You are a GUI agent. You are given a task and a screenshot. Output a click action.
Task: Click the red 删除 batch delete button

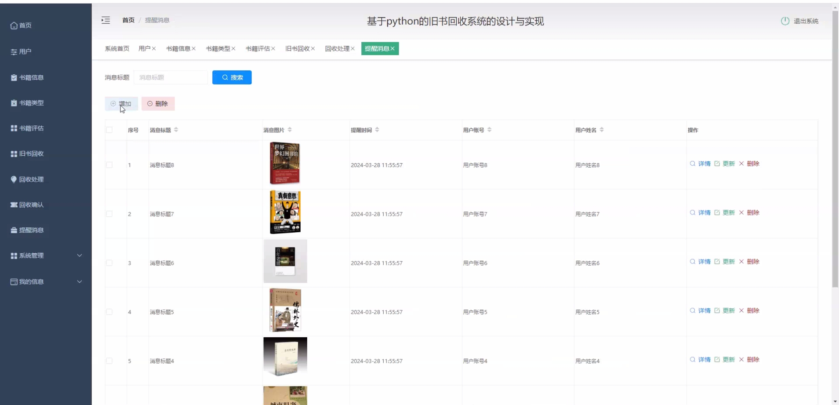[158, 104]
